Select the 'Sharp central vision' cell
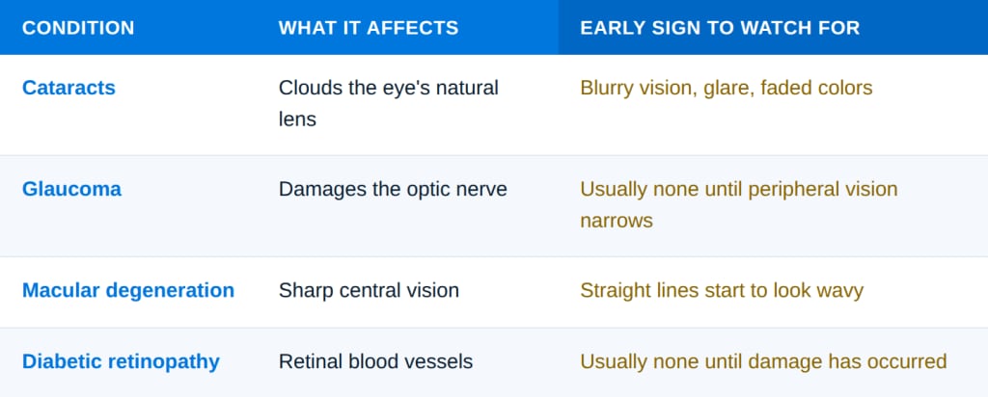The image size is (988, 397). (369, 291)
